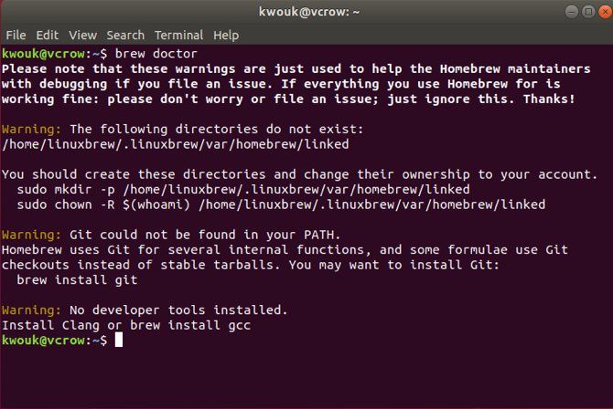Viewport: 613px width, 409px height.
Task: Click the Warning label about developer tools
Action: (x=32, y=309)
